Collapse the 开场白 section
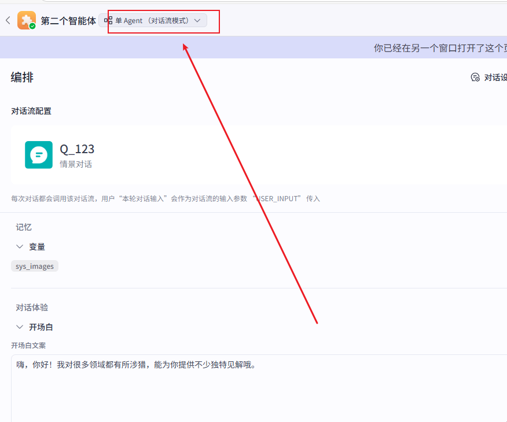 coord(19,327)
